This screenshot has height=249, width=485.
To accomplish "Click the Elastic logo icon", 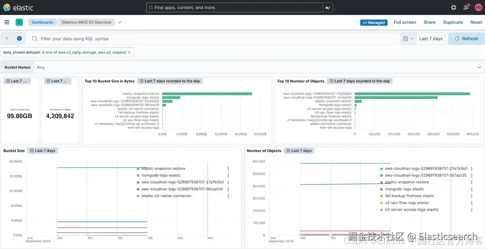I will pos(7,7).
